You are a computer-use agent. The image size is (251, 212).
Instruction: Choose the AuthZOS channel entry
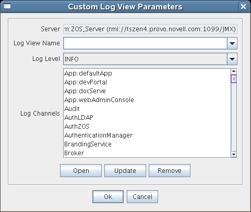[147, 127]
